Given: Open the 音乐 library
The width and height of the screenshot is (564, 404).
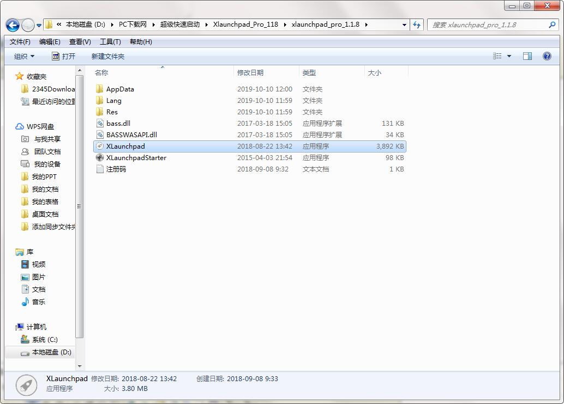Looking at the screenshot, I should (x=33, y=302).
